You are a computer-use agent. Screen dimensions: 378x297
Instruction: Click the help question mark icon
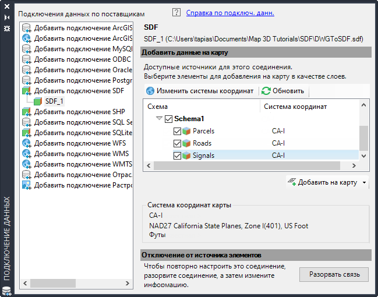coord(176,12)
